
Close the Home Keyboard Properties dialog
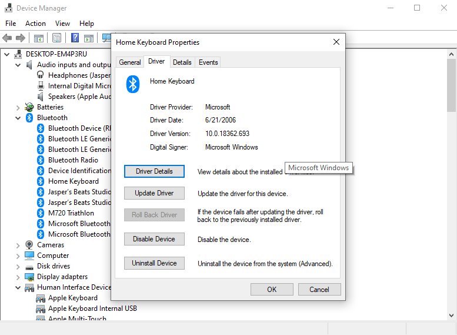point(336,42)
